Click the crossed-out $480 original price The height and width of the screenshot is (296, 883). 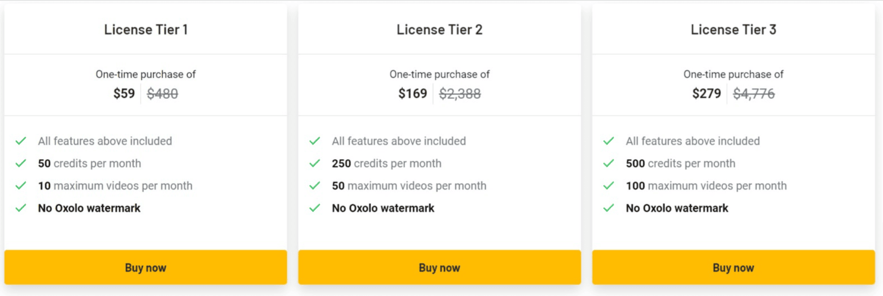pos(163,93)
